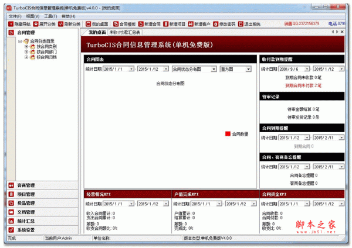
Task: Click the 合同备忘提醒 0 link
Action: pos(303,175)
